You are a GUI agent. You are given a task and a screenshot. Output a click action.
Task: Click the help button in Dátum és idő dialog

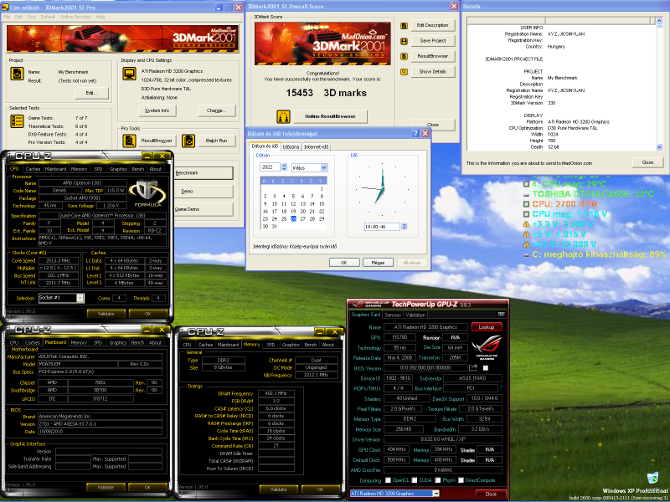[x=415, y=134]
